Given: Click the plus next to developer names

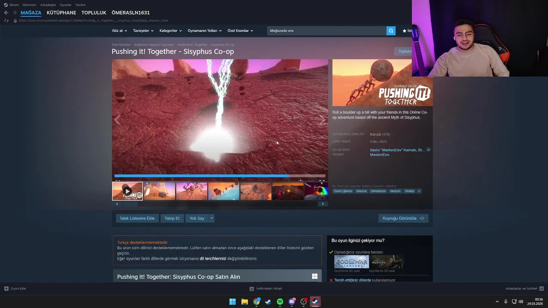Looking at the screenshot, I should [x=428, y=150].
